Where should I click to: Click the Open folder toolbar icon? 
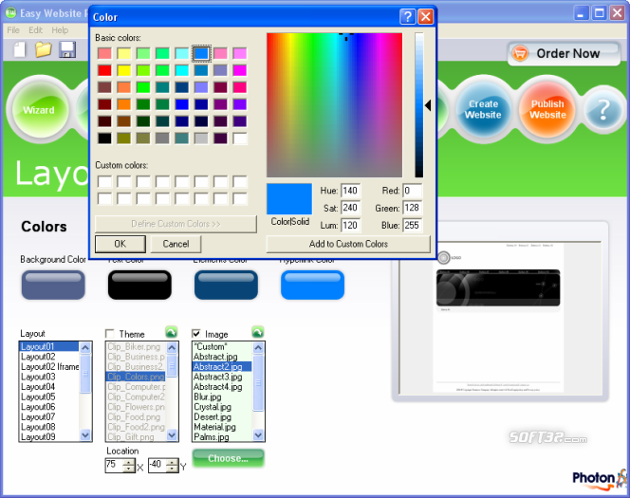(43, 49)
